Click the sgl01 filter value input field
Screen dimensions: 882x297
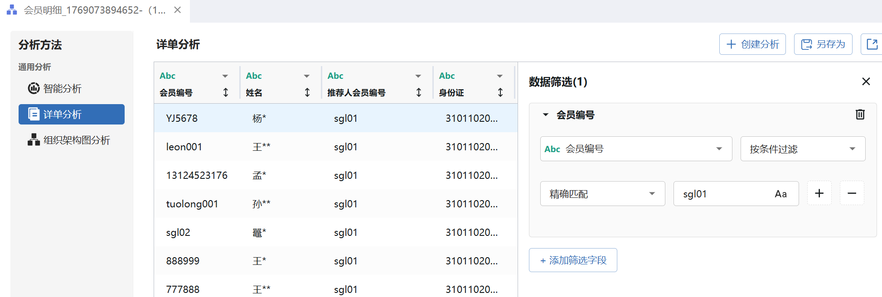pyautogui.click(x=721, y=194)
